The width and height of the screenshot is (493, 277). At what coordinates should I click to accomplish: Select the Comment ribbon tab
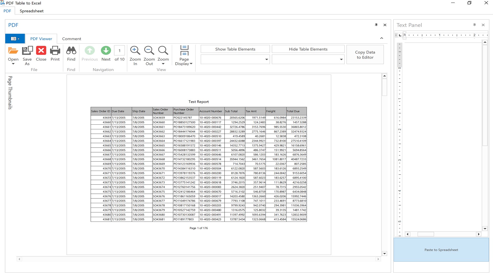(x=72, y=39)
